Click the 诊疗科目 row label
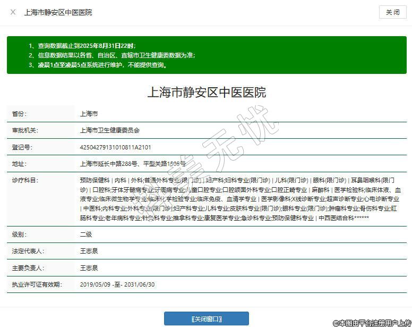412x327 pixels. pyautogui.click(x=25, y=181)
